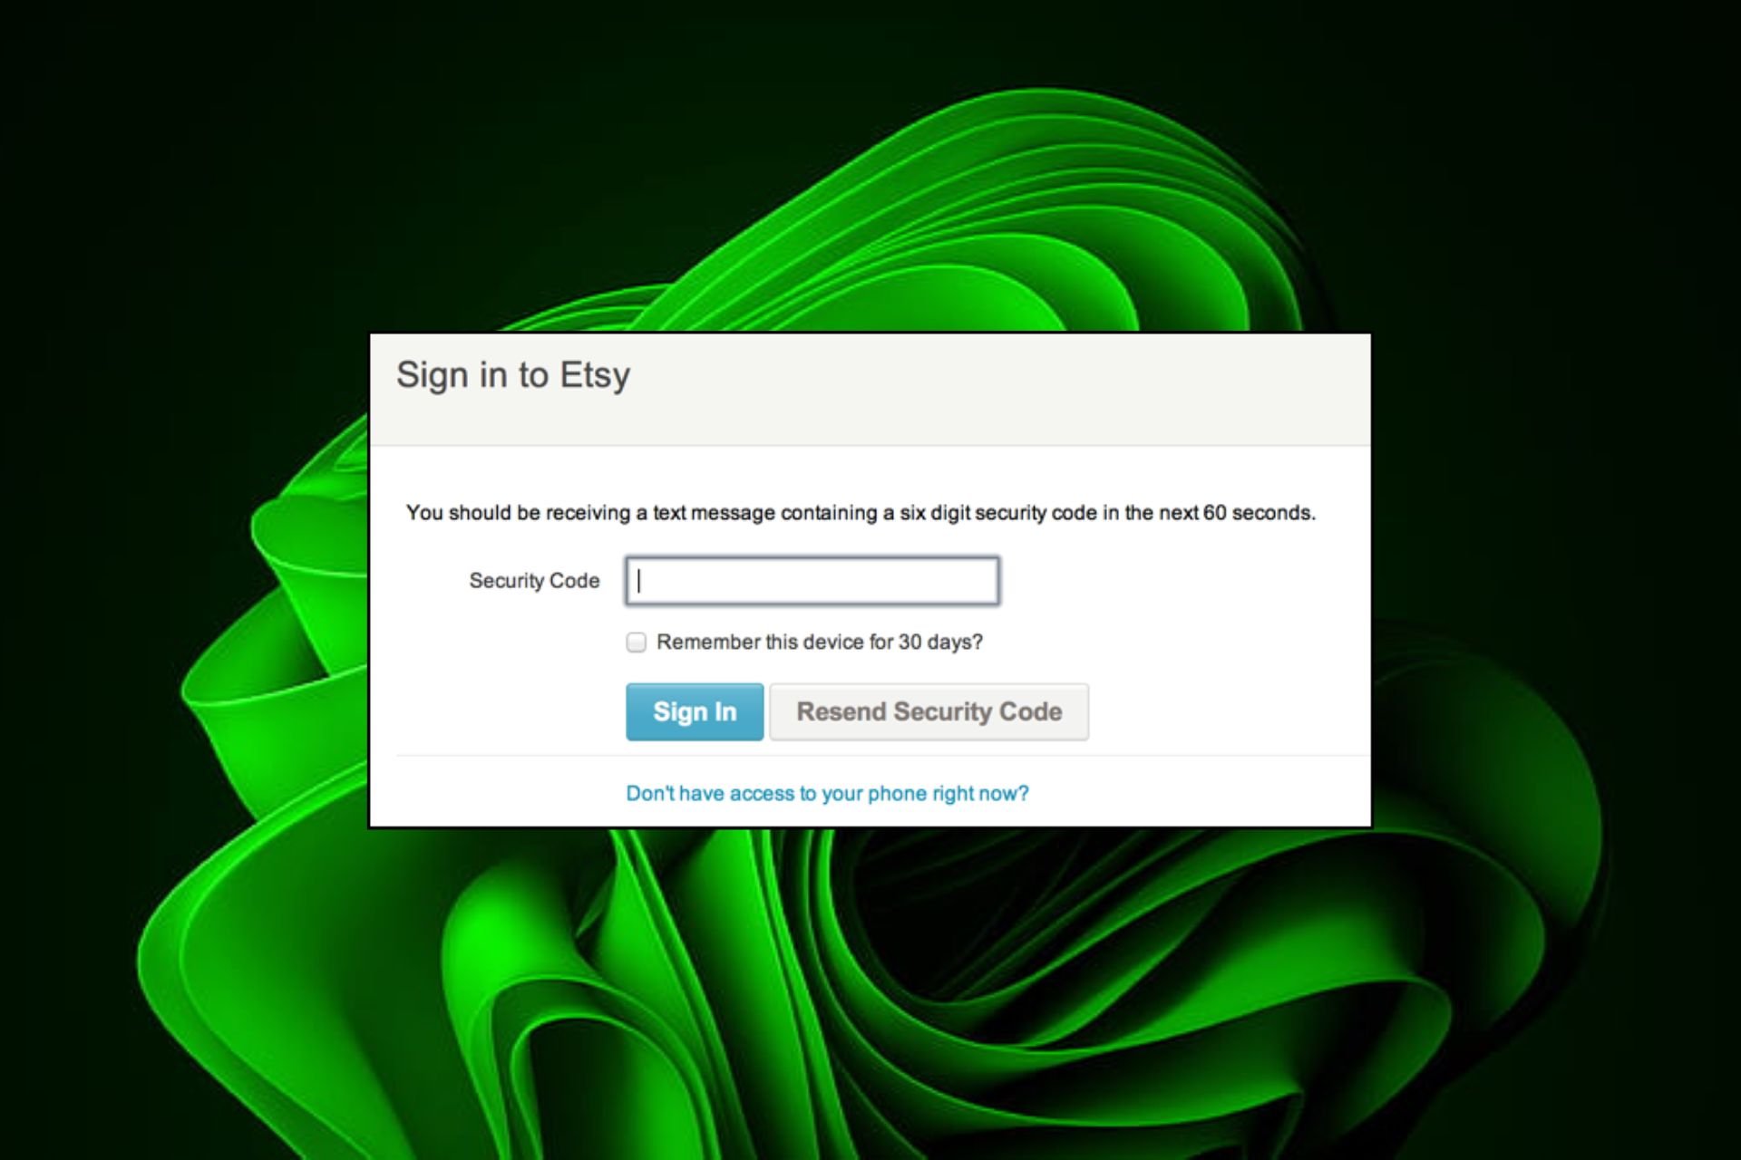
Task: Click the 60 seconds text in message
Action: pos(1259,513)
